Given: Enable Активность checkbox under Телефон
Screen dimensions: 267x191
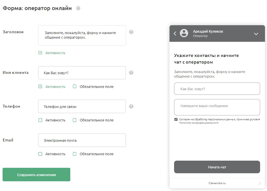Looking at the screenshot, I should click(x=40, y=120).
